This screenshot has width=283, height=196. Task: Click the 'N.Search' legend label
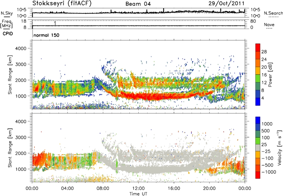[273, 13]
